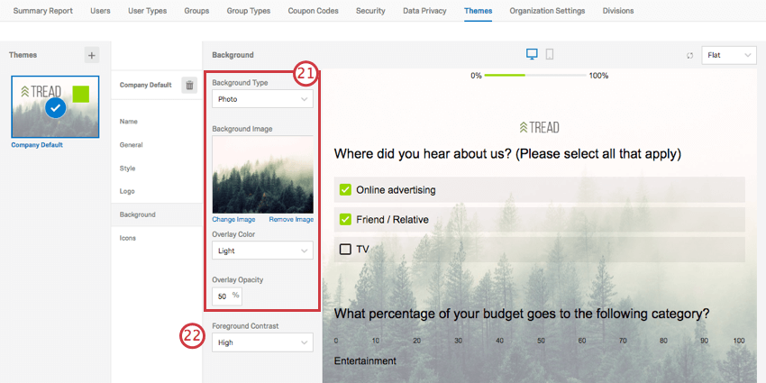Switch to Groups tab

196,11
